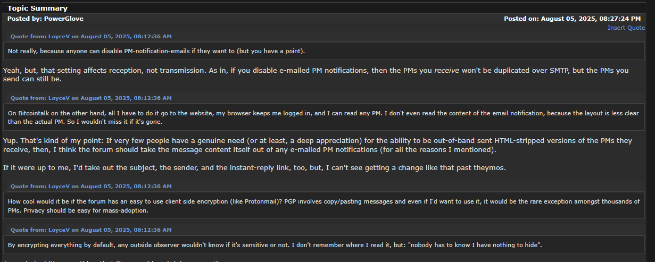Click the Topic Summary header
Image resolution: width=655 pixels, height=262 pixels.
tap(37, 8)
